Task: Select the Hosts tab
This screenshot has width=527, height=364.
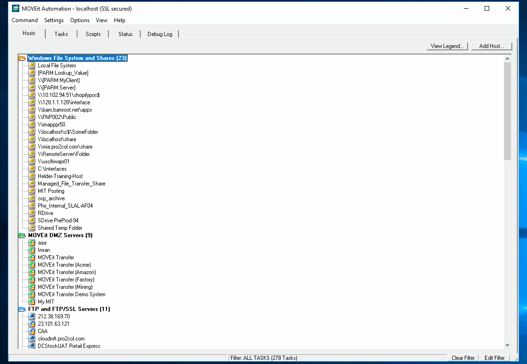Action: click(29, 33)
